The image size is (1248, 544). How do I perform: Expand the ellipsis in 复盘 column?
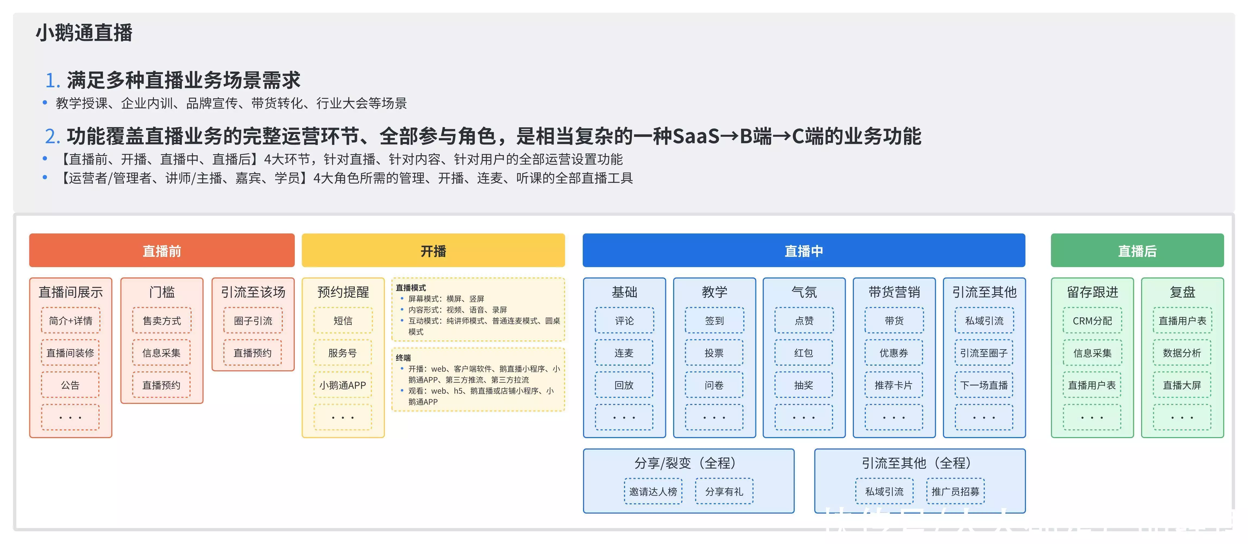(x=1182, y=417)
